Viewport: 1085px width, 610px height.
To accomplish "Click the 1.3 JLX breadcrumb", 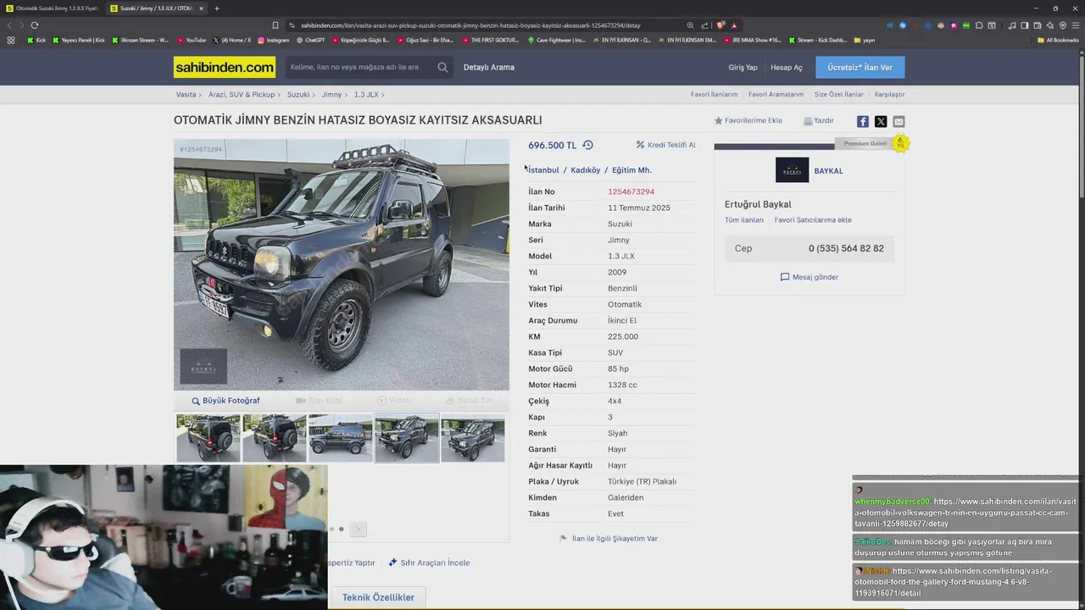I will click(366, 94).
